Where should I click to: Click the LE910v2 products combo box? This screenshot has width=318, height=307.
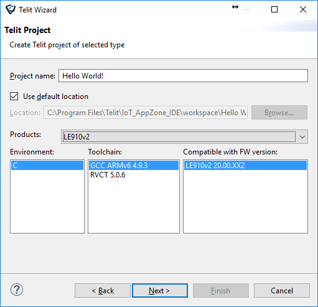[x=184, y=137]
